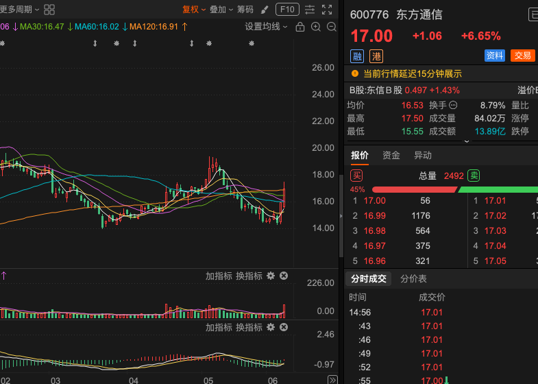Switch to the 报价 tab
The image size is (538, 384).
(360, 156)
